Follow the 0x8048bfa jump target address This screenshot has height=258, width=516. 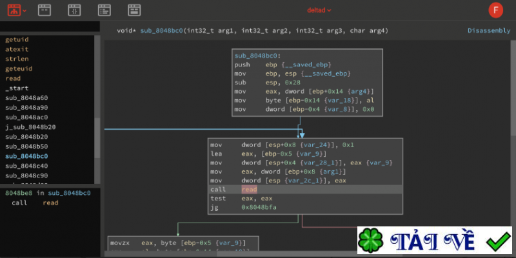click(259, 209)
